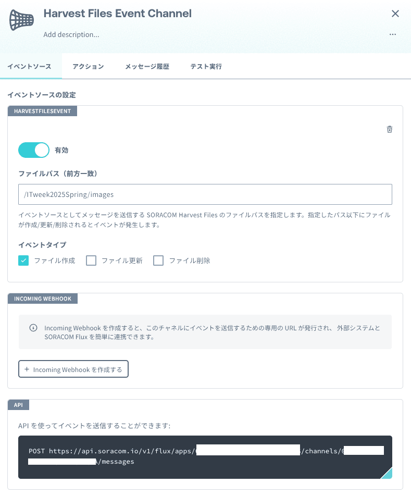This screenshot has height=496, width=411.
Task: Click the イベントタイプ label
Action: click(x=42, y=245)
